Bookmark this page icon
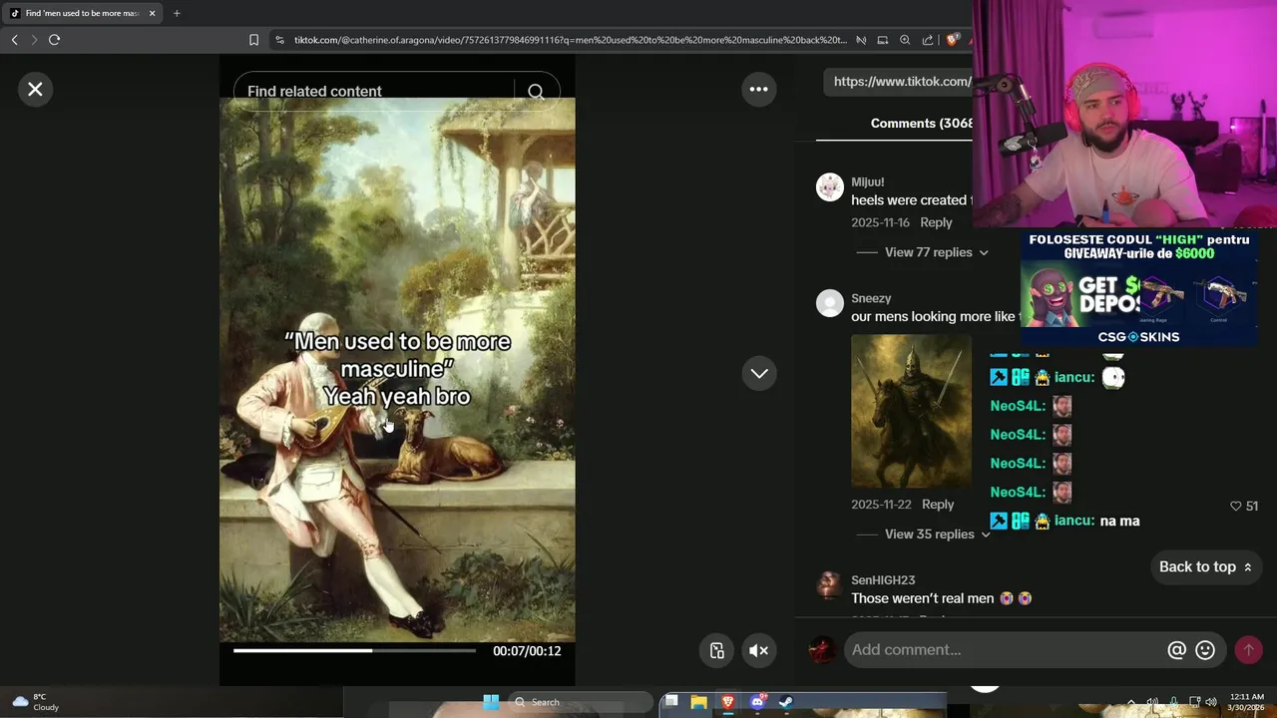 [253, 40]
